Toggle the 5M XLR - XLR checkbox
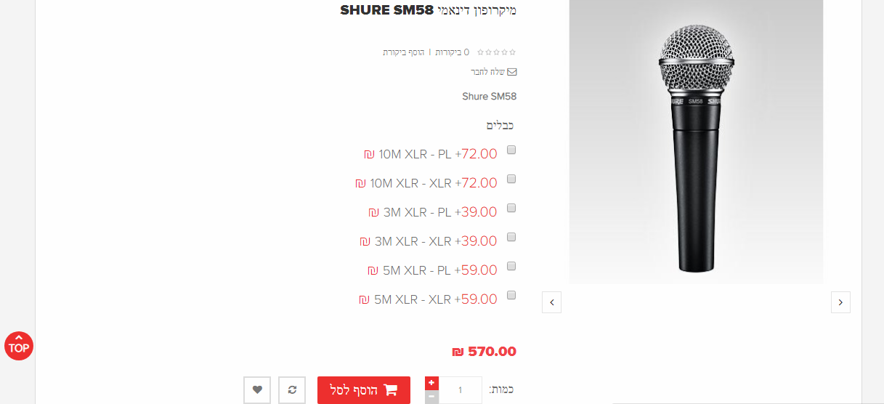Image resolution: width=884 pixels, height=404 pixels. click(x=511, y=295)
